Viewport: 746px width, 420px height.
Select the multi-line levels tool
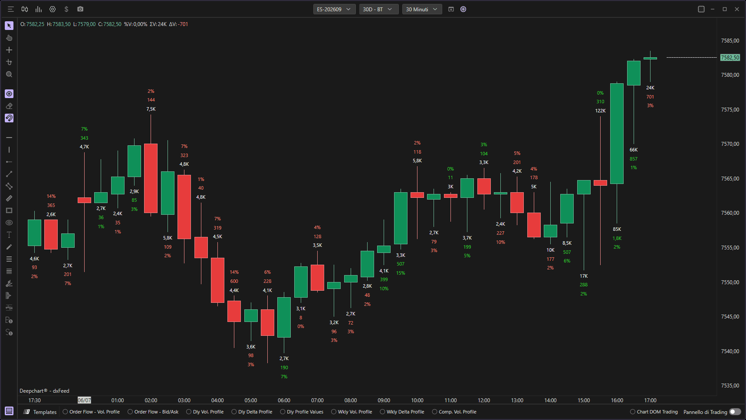pyautogui.click(x=9, y=271)
